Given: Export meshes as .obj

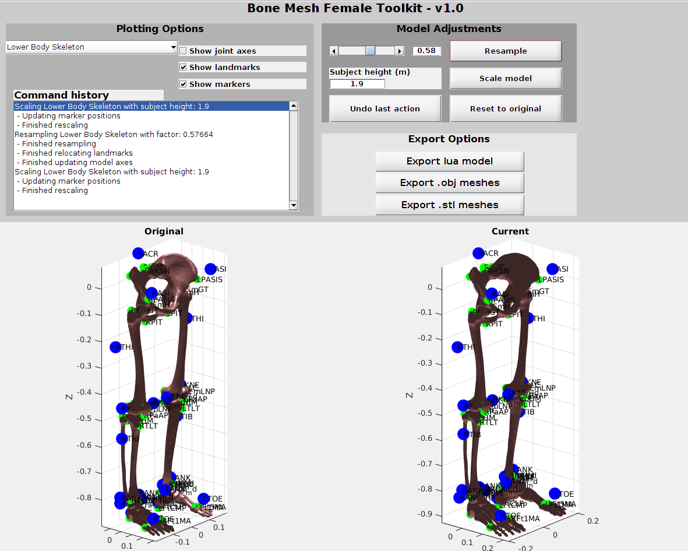Looking at the screenshot, I should [449, 183].
